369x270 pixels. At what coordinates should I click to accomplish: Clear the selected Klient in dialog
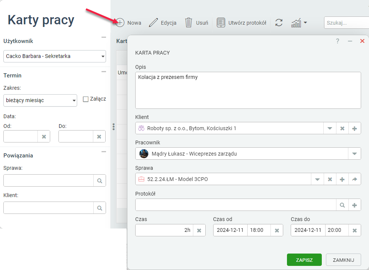coord(342,128)
